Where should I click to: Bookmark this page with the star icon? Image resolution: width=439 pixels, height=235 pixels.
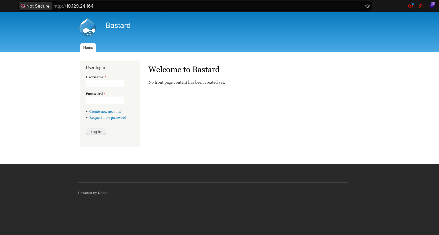coord(367,6)
